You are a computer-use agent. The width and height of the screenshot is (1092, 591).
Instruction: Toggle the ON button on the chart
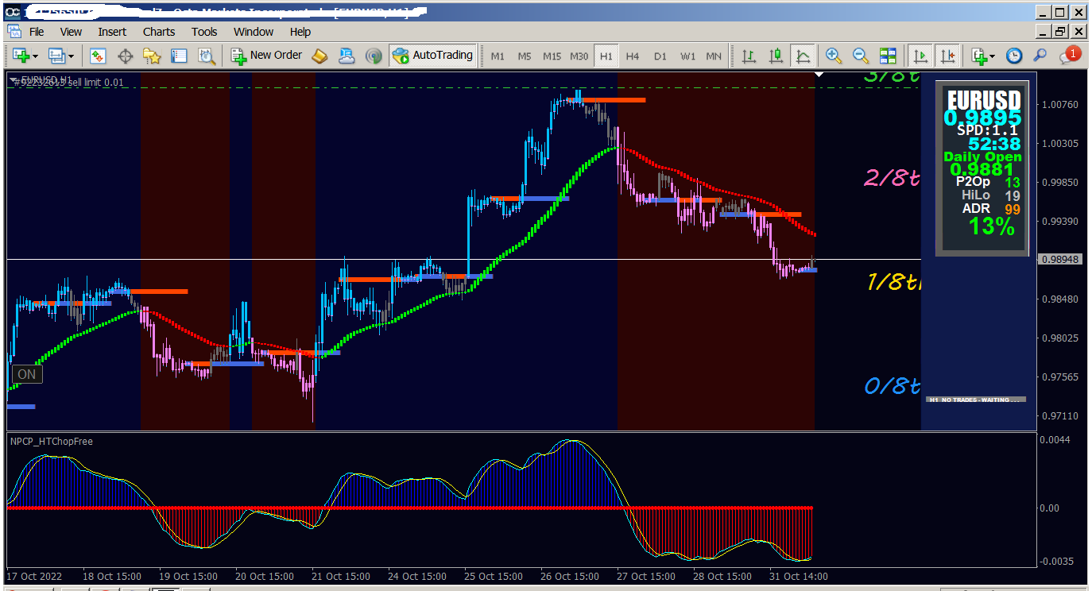pyautogui.click(x=26, y=374)
